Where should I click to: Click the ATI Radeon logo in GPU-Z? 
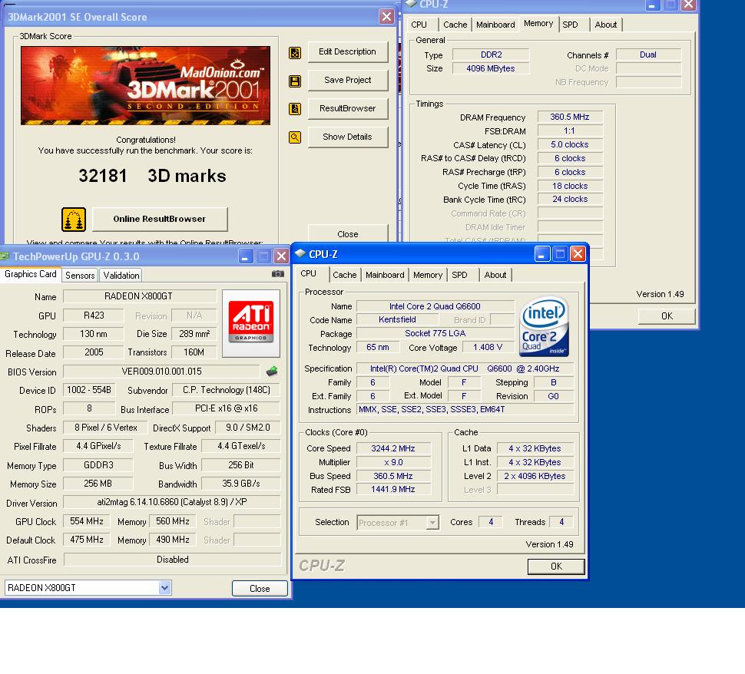(251, 323)
